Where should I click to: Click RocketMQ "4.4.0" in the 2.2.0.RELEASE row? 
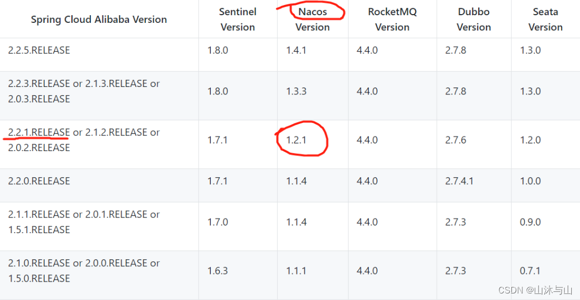pos(367,181)
